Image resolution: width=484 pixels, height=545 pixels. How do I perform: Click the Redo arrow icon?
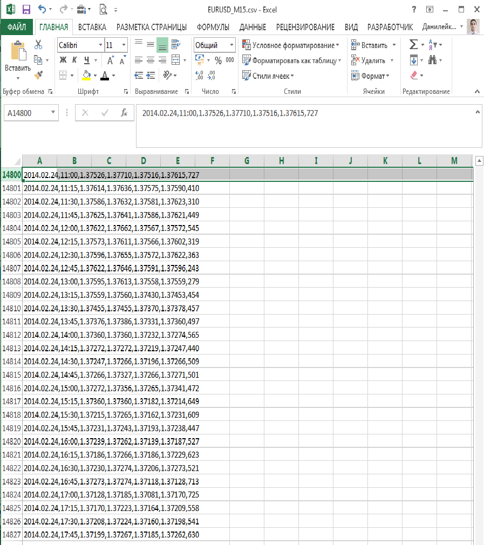tap(63, 9)
